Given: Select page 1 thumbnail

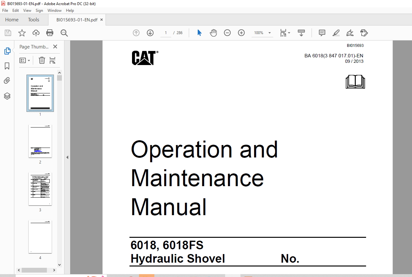Looking at the screenshot, I should [x=40, y=93].
